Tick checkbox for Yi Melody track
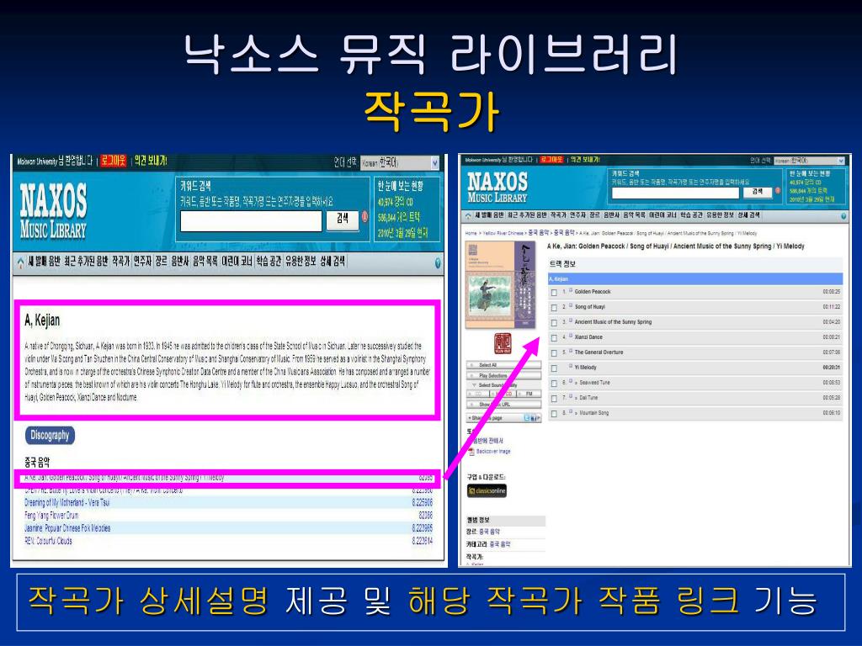 (x=554, y=368)
